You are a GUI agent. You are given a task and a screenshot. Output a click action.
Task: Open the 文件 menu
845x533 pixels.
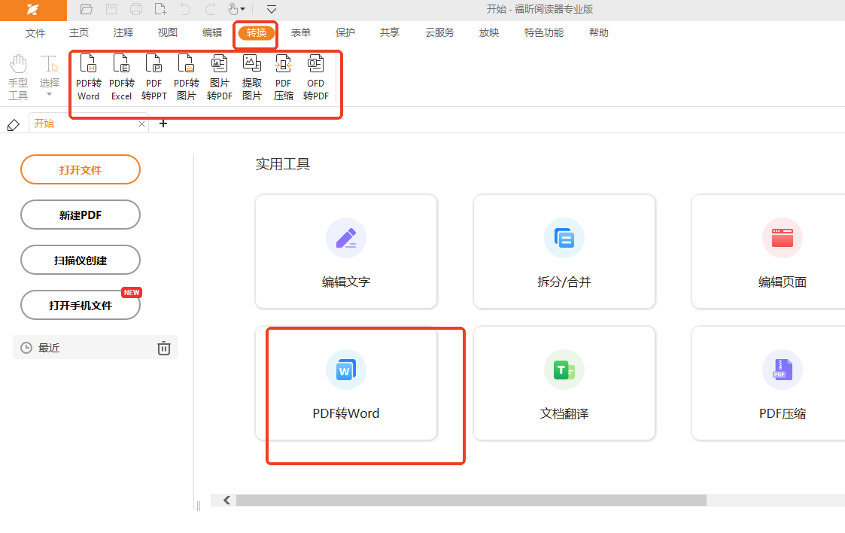[35, 33]
